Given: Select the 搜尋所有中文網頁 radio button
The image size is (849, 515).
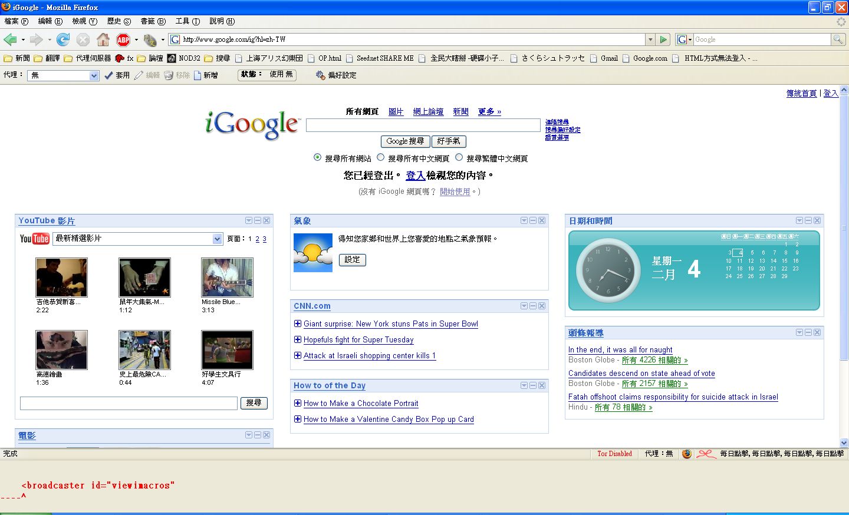Looking at the screenshot, I should point(381,157).
